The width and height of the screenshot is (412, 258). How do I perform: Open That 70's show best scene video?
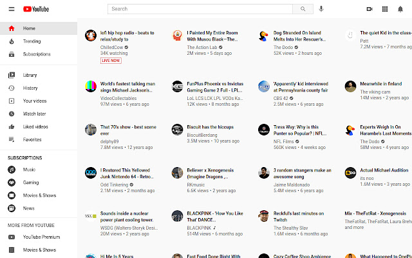128,130
